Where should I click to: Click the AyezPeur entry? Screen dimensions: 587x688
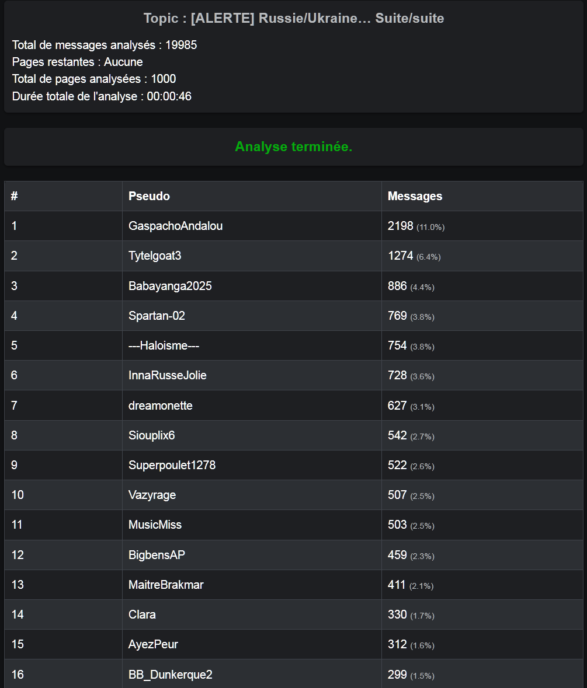click(153, 644)
